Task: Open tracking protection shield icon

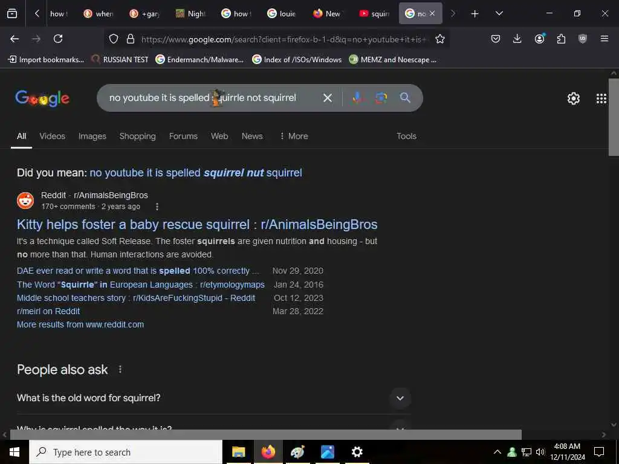Action: tap(114, 39)
